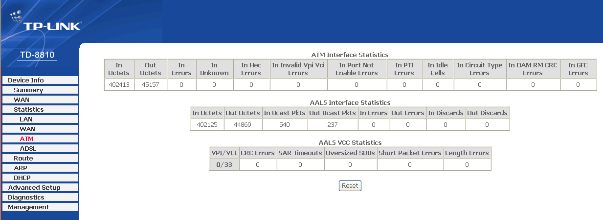This screenshot has width=603, height=220.
Task: Open the ARP table page
Action: coord(21,168)
